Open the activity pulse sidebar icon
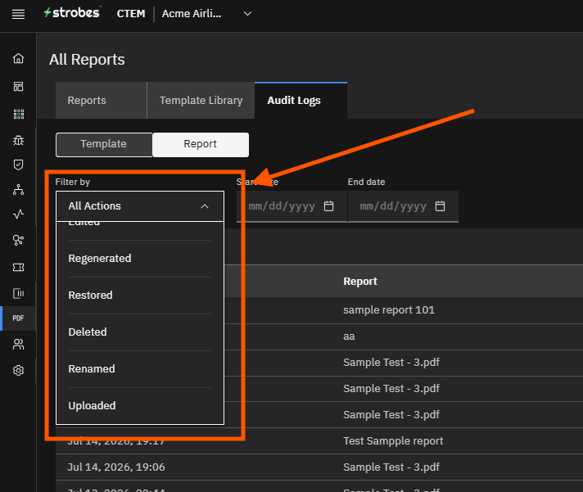This screenshot has height=492, width=583. tap(18, 214)
